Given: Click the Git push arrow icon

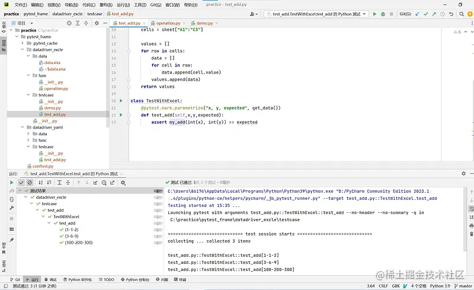Looking at the screenshot, I should [x=434, y=14].
